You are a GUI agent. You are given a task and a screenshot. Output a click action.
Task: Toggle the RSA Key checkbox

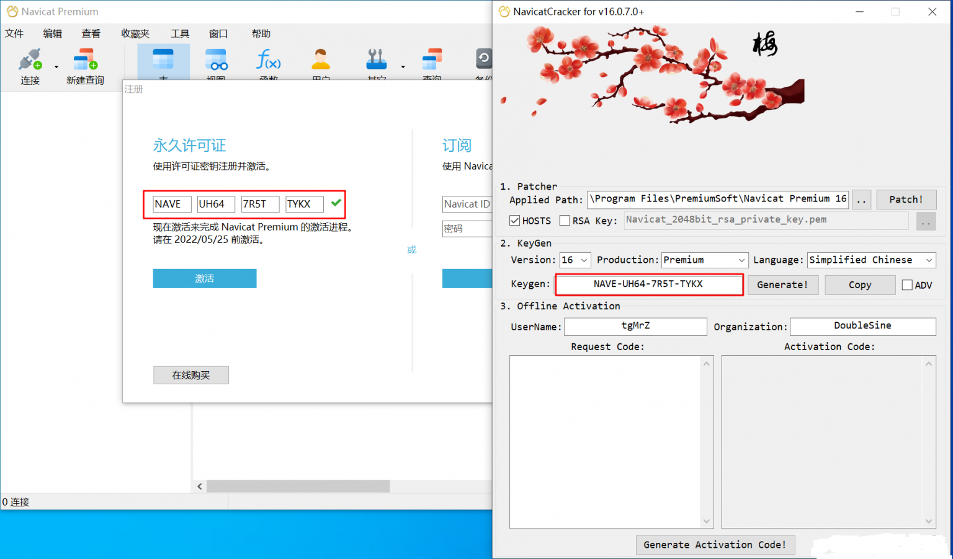[565, 221]
